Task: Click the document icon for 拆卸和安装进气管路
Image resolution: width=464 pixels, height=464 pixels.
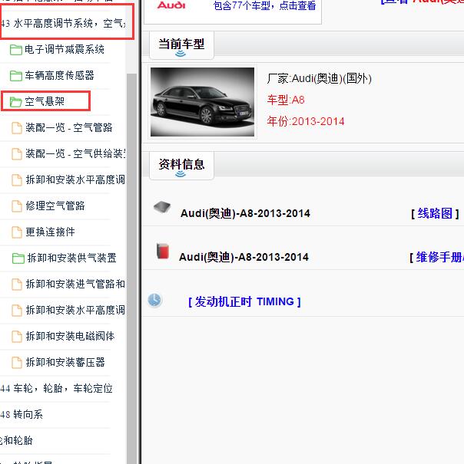Action: coord(17,284)
